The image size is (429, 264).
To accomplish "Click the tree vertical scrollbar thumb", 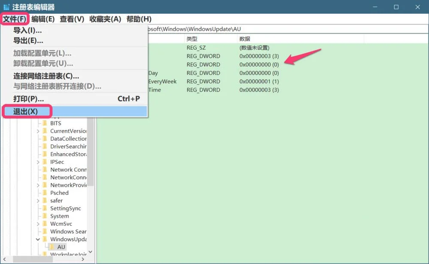I will click(91, 151).
